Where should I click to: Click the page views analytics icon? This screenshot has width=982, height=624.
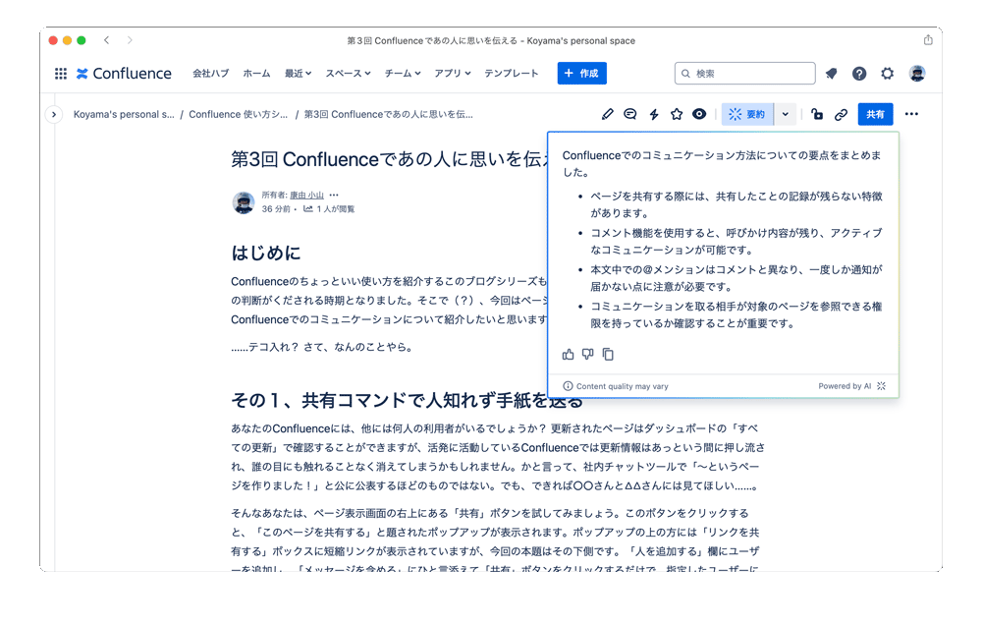coord(308,208)
